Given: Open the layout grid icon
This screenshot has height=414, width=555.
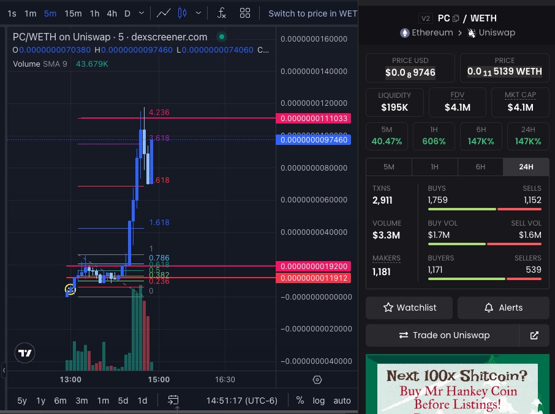Looking at the screenshot, I should coord(245,12).
